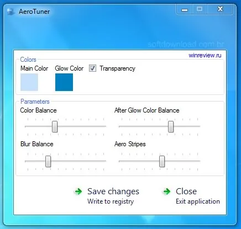Click the Parameters group heading

[x=35, y=102]
